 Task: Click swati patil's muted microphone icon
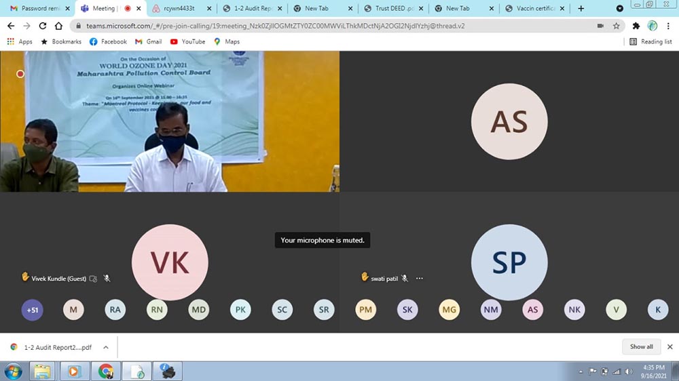coord(405,278)
